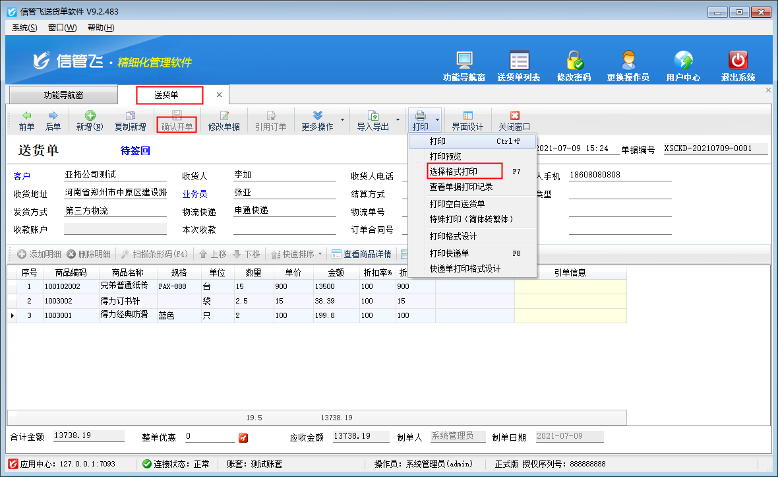Expand the 导入导出 dropdown arrow

[398, 121]
